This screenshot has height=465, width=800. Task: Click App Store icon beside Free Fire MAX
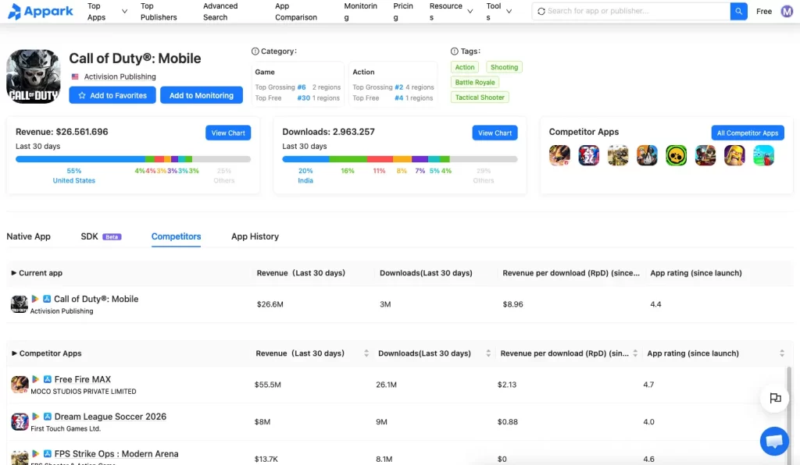[x=48, y=379]
